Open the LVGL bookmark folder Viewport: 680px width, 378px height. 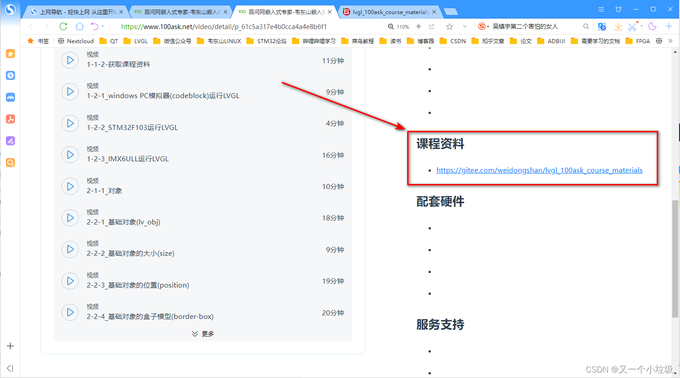coord(136,41)
